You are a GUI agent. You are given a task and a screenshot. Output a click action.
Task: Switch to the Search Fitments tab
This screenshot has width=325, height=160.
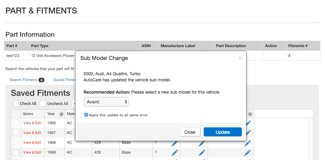(x=23, y=80)
